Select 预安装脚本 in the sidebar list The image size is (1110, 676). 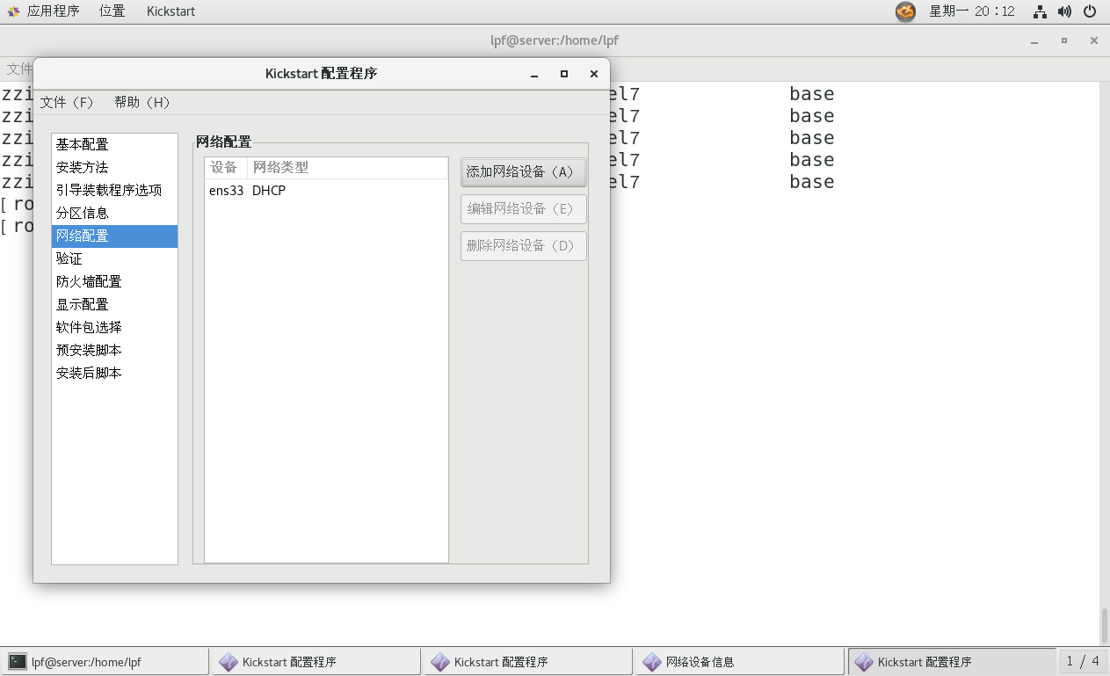[x=114, y=350]
